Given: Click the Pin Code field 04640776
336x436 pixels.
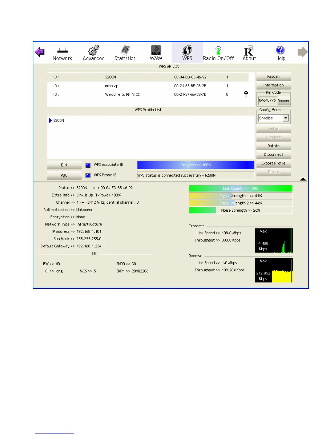Looking at the screenshot, I should tap(267, 100).
